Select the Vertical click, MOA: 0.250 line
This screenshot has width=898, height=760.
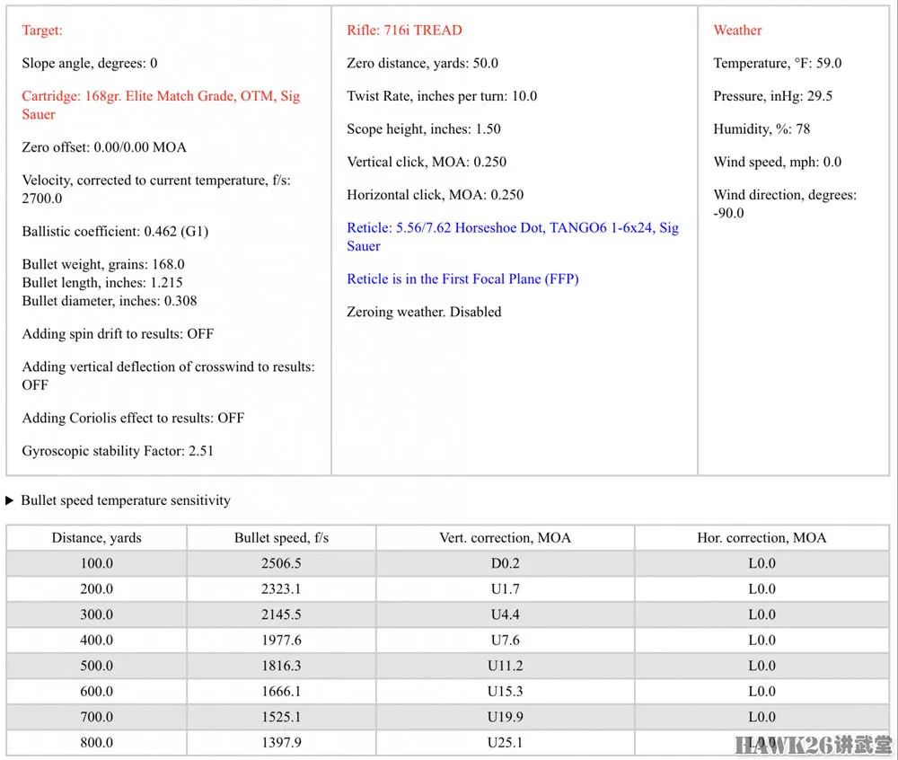(427, 162)
